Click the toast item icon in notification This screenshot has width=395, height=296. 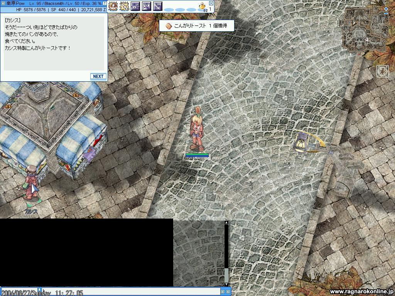(x=169, y=26)
